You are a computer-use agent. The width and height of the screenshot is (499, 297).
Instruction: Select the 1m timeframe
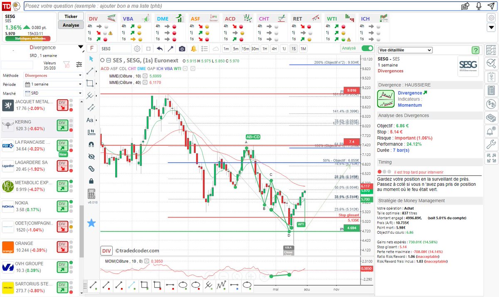(226, 49)
